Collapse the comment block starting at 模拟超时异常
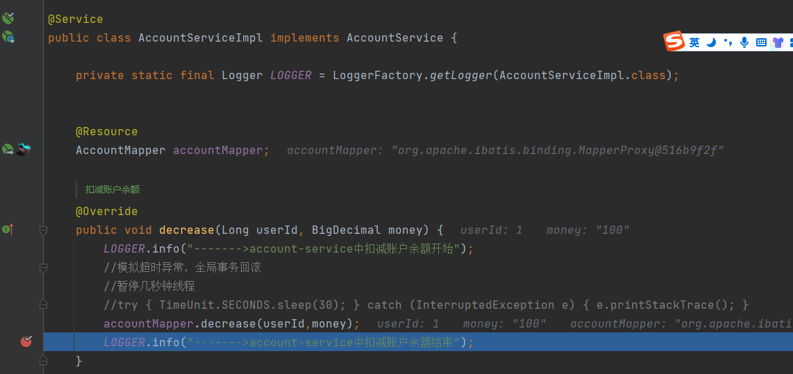793x374 pixels. 44,267
